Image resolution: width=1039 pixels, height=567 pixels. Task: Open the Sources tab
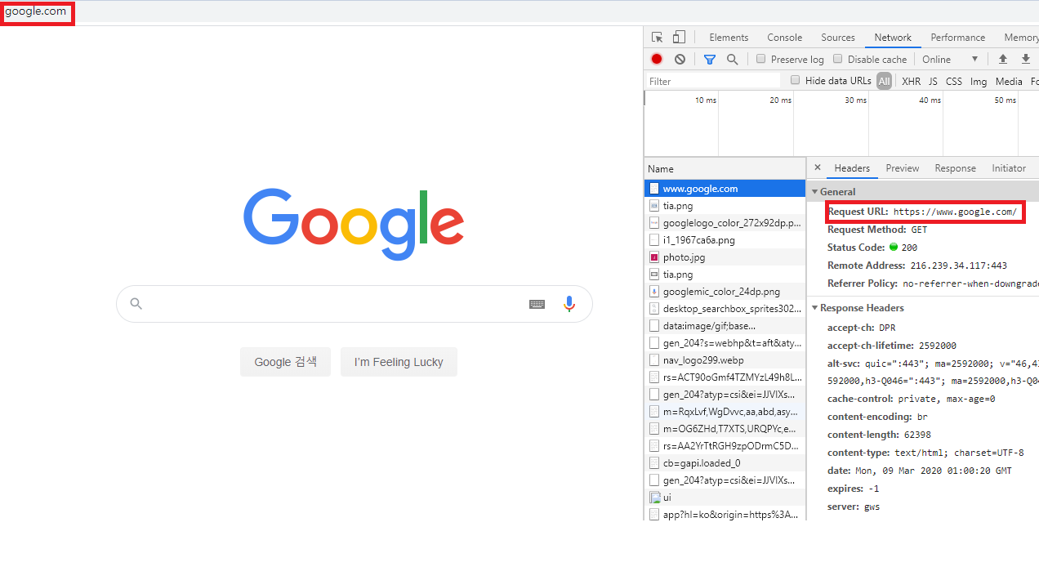838,38
